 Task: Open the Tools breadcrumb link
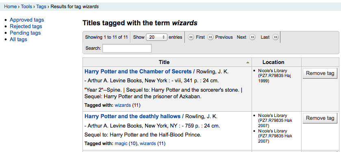[x=26, y=7]
